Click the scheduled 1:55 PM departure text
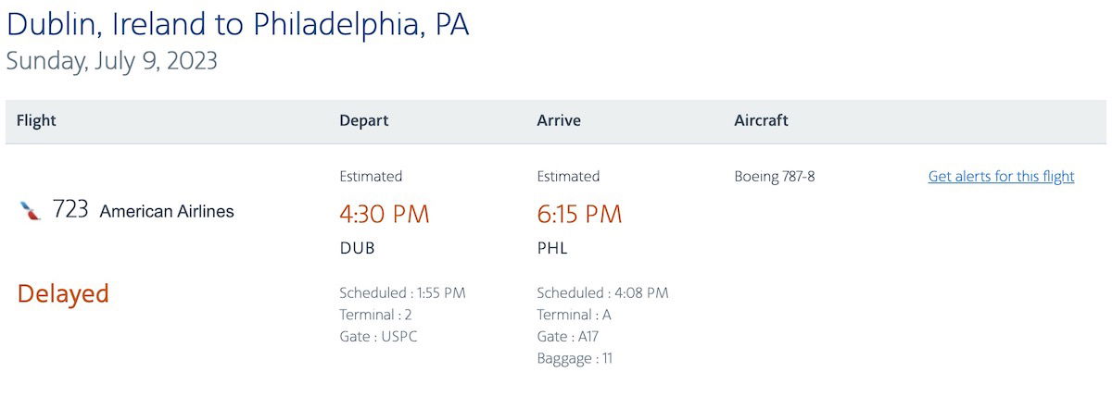 (x=402, y=292)
